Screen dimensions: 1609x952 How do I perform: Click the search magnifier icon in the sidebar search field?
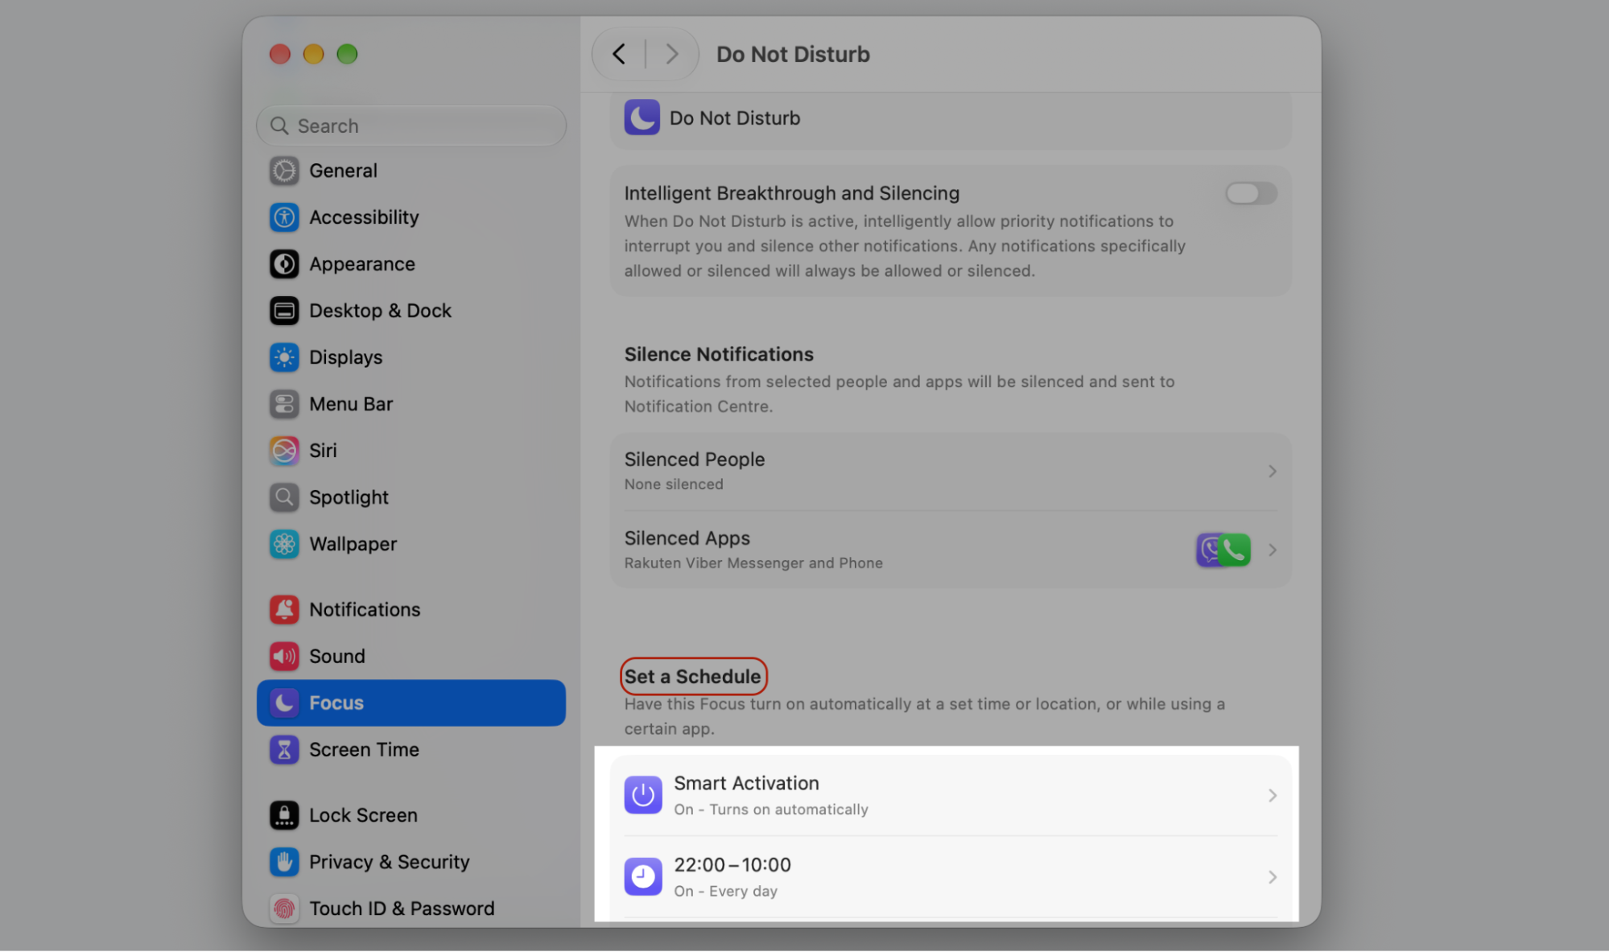tap(279, 126)
